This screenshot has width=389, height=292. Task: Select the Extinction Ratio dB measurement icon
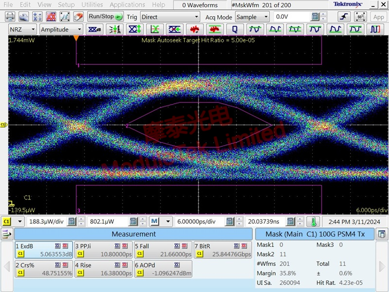[x=94, y=29]
